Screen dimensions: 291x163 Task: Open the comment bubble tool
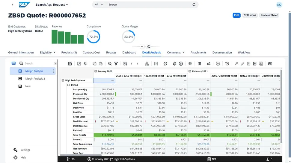[x=165, y=64]
